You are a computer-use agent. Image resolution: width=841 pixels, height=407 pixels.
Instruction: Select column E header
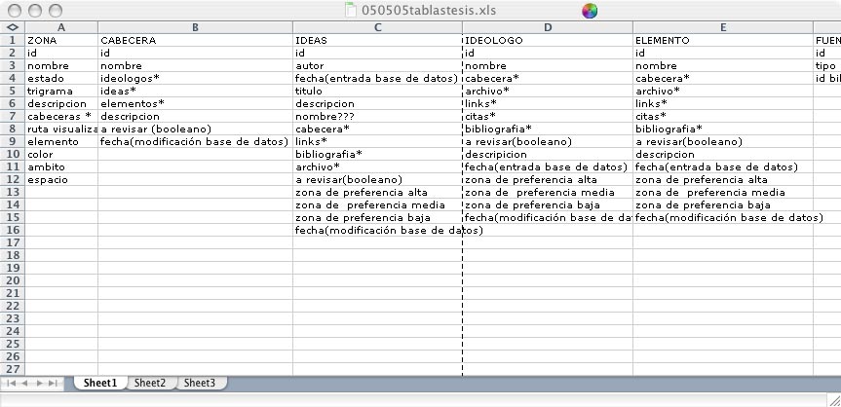coord(722,27)
